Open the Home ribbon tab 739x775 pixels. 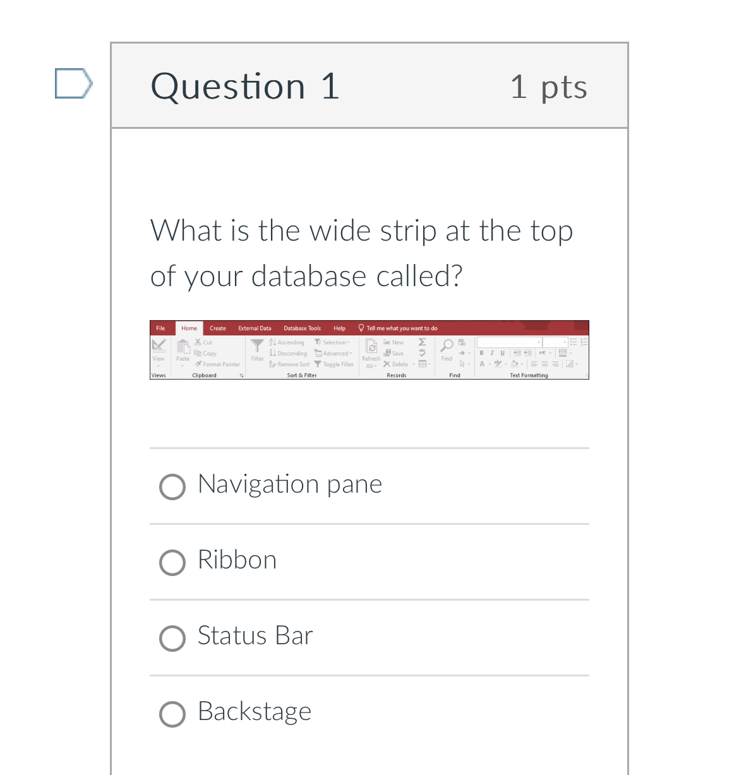[x=189, y=328]
